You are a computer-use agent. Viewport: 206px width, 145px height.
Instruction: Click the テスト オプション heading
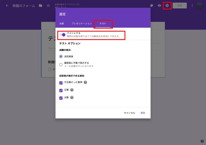pos(70,43)
